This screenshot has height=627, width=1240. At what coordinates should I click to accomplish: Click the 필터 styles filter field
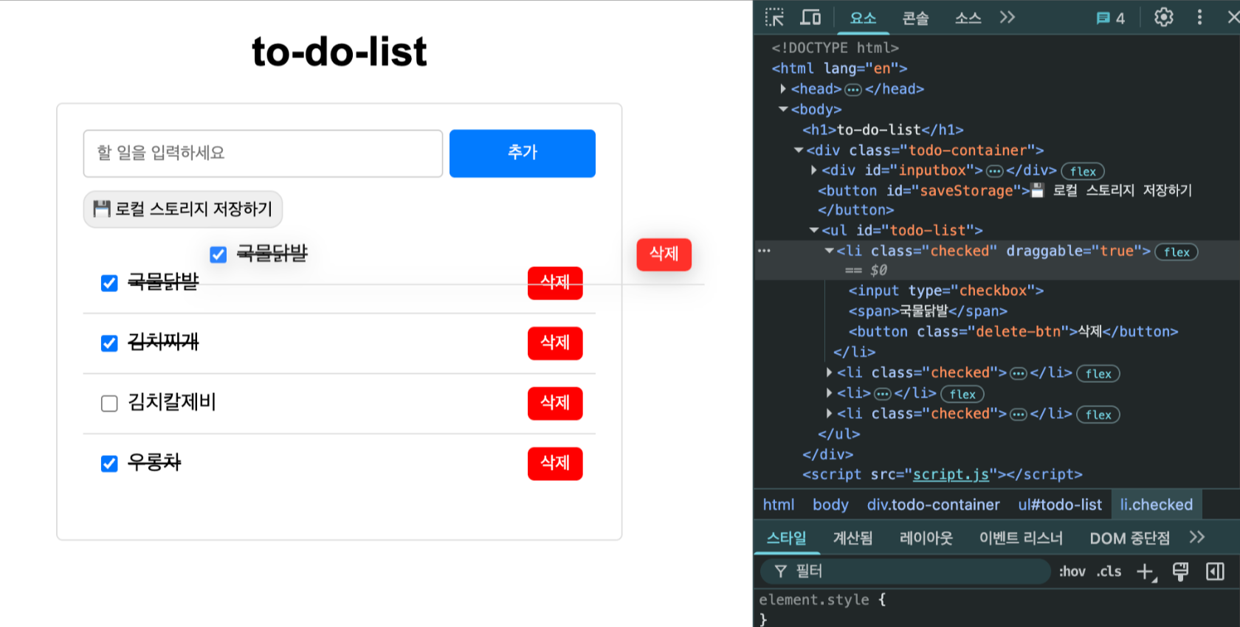[x=905, y=571]
